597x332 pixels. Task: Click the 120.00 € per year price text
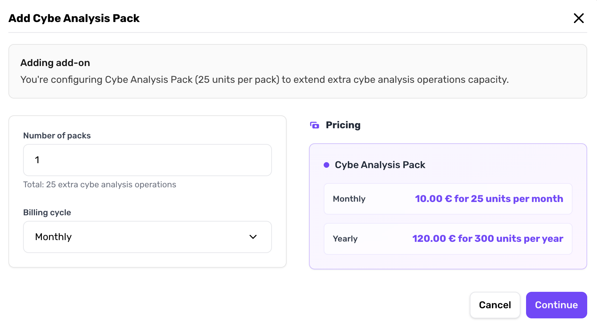(487, 239)
